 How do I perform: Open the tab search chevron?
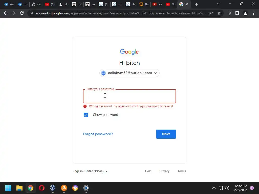[218, 4]
